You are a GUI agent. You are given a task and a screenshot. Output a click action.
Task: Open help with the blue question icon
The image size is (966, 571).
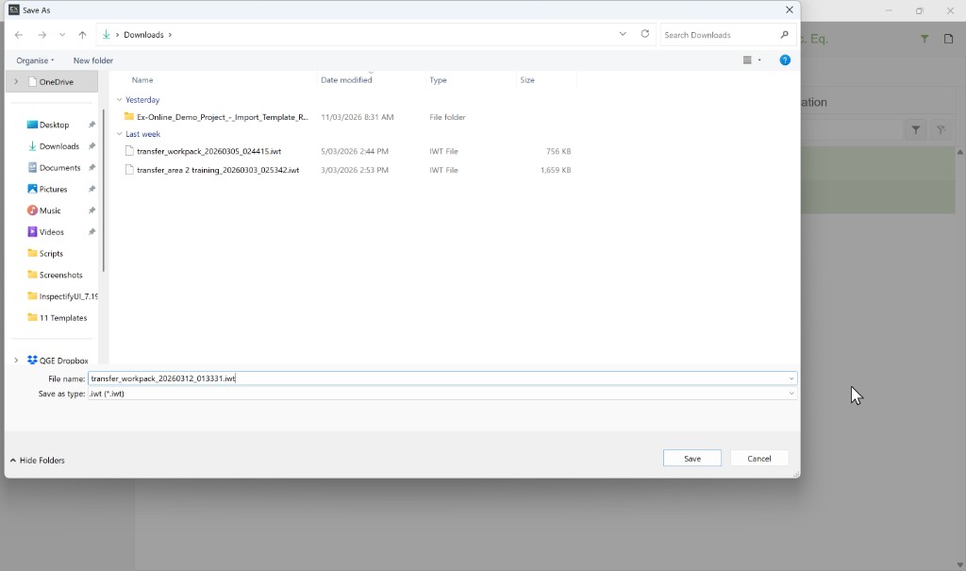tap(785, 60)
